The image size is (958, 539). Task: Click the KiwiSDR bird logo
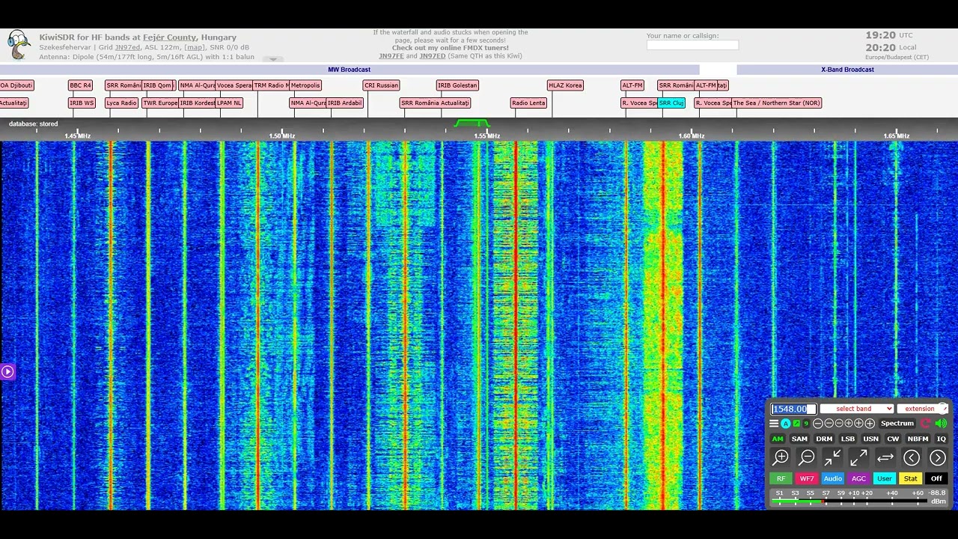point(19,45)
